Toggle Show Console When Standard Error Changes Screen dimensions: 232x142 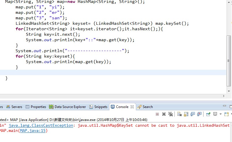pos(199,114)
